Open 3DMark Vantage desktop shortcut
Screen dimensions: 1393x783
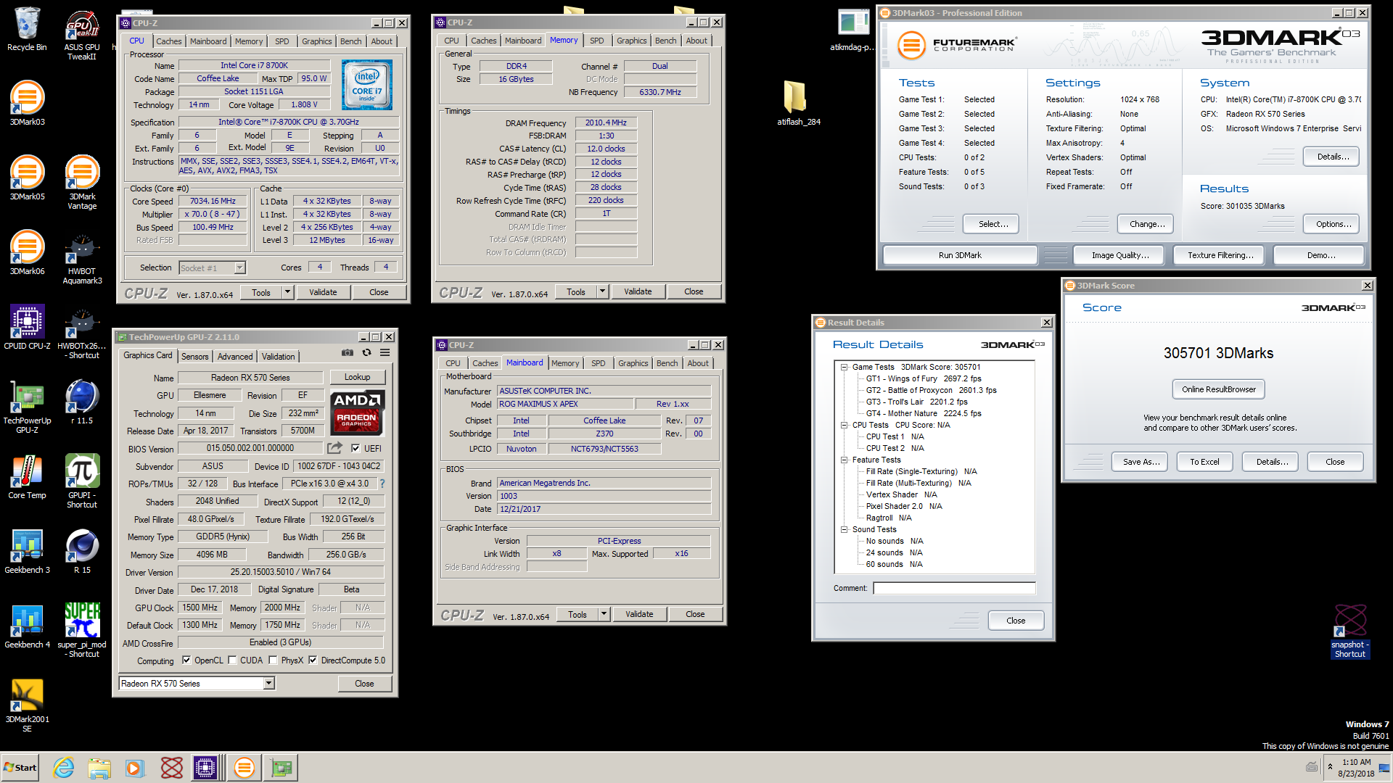pos(82,183)
